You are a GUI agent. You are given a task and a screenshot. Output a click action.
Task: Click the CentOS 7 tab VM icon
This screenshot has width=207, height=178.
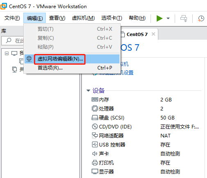(123, 34)
